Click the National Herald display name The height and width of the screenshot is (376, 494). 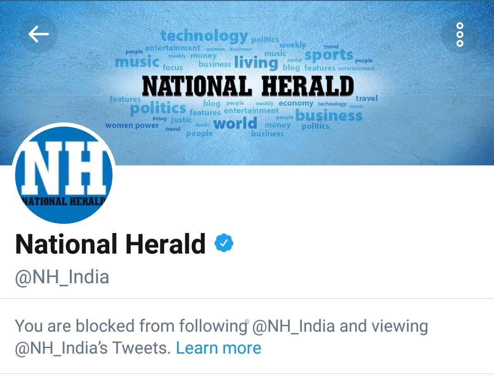click(110, 244)
